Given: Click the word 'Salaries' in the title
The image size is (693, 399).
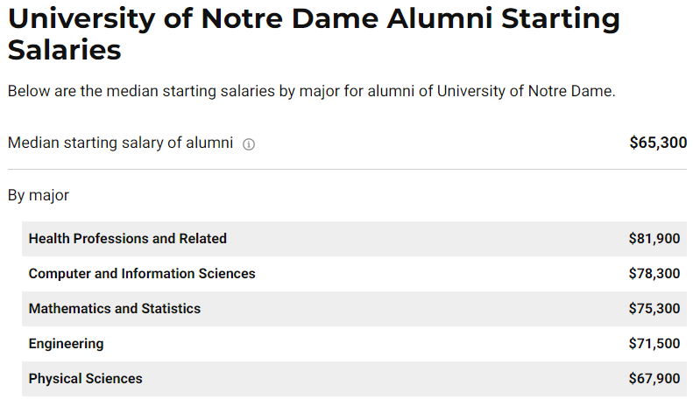Looking at the screenshot, I should point(64,49).
